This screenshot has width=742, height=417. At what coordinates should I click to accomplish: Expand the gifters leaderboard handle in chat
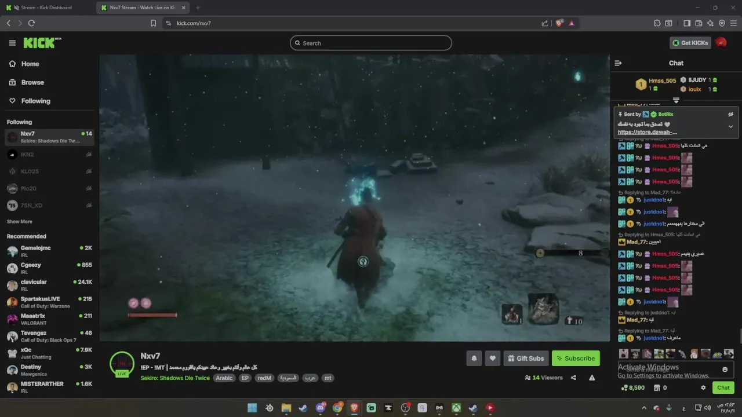point(676,100)
